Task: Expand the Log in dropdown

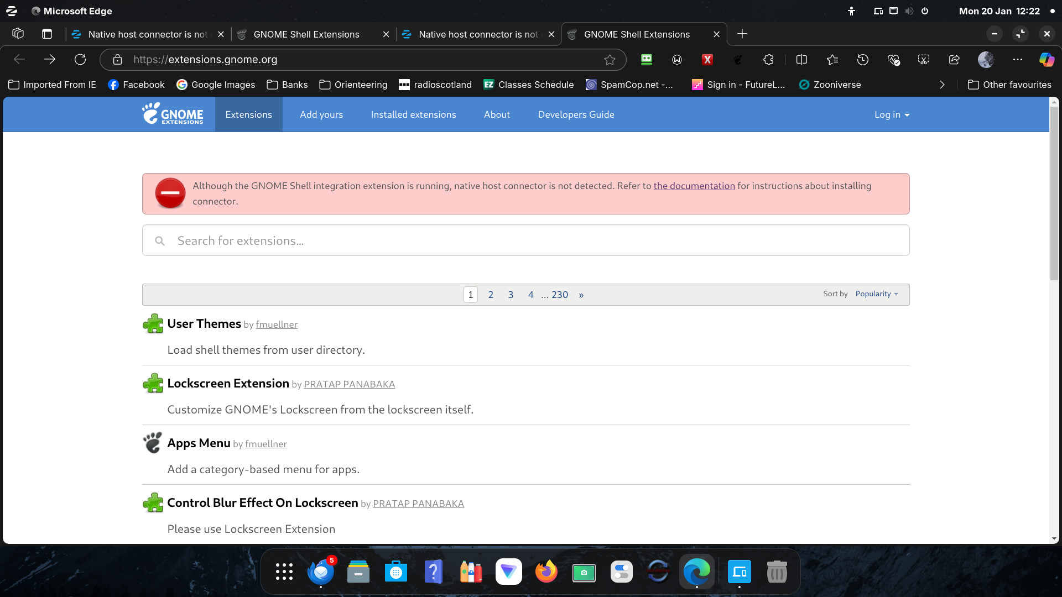Action: (x=891, y=114)
